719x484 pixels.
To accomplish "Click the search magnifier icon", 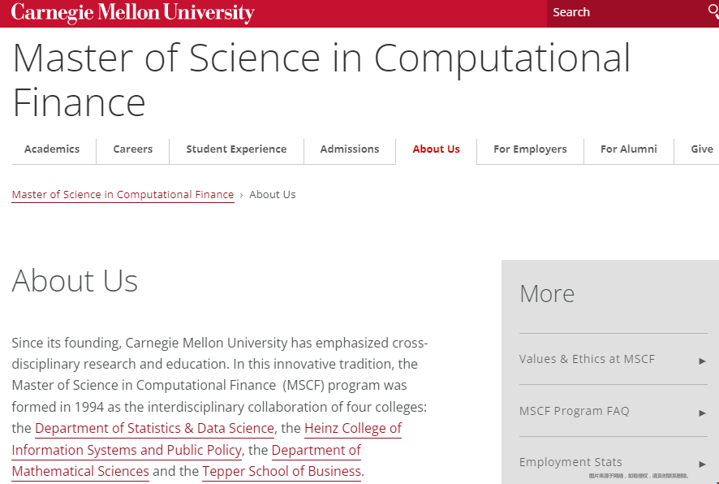I will tap(713, 11).
